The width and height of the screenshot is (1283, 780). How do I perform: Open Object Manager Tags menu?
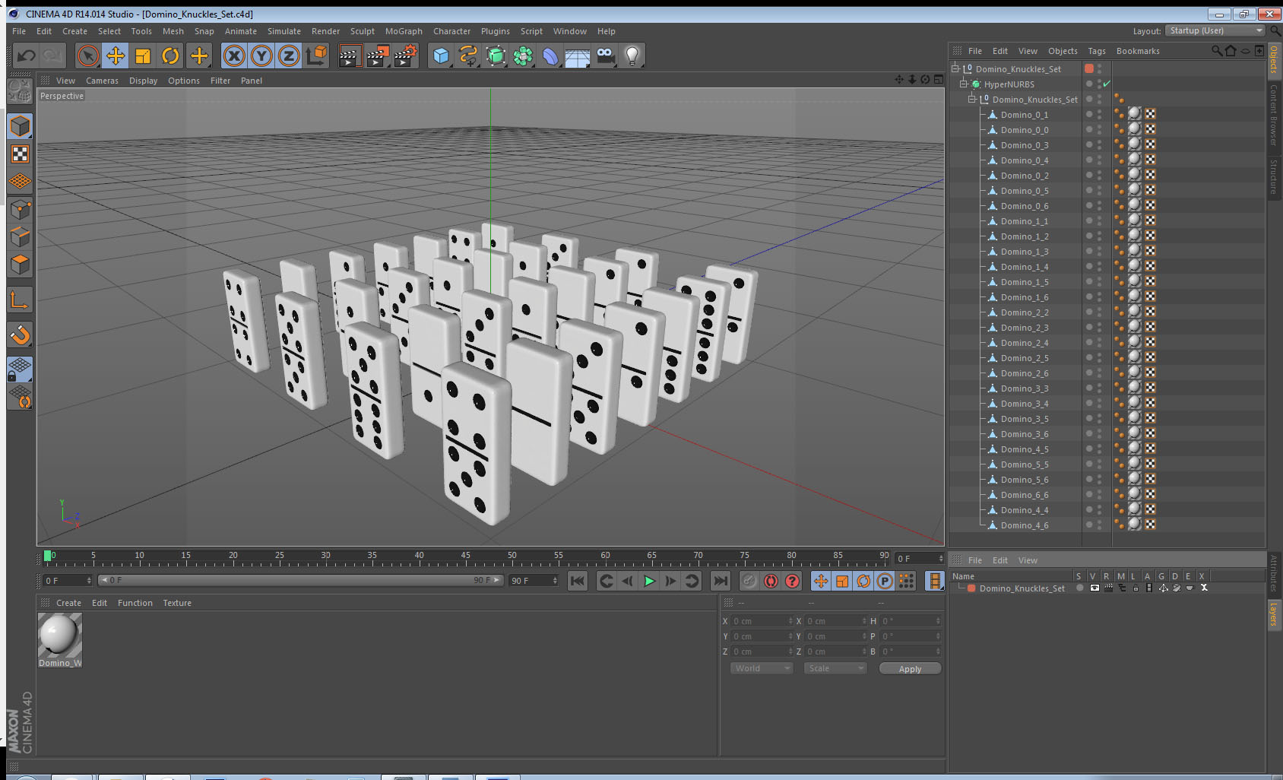[1097, 51]
